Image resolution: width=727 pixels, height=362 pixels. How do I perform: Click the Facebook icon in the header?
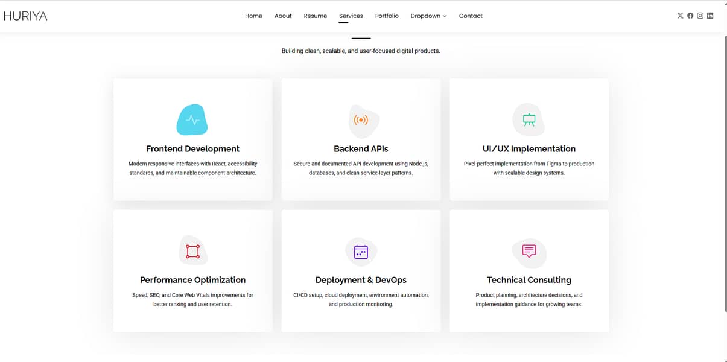[690, 16]
